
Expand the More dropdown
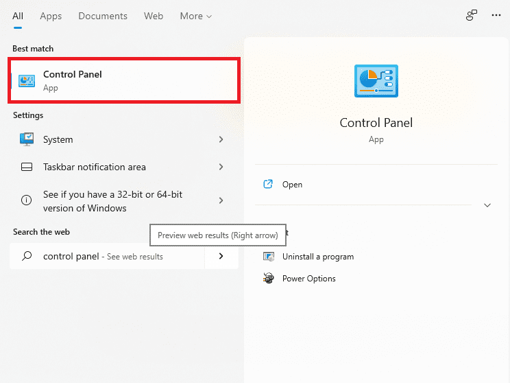tap(196, 16)
